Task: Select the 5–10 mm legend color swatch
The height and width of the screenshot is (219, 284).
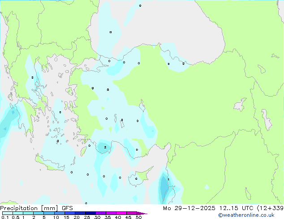Action: coord(49,213)
